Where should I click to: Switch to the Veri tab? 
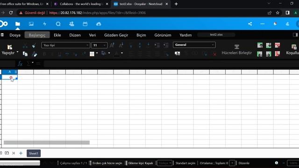click(x=93, y=35)
